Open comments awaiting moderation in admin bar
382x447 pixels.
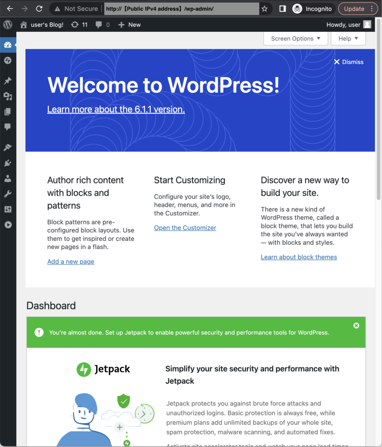point(103,25)
